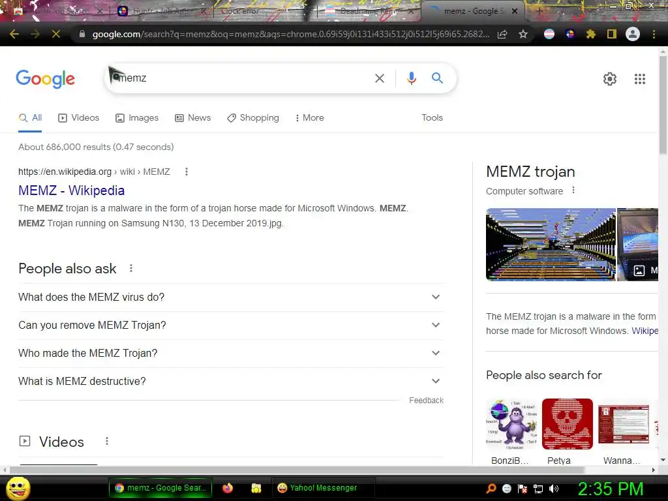Click the smiley Start button on taskbar
The width and height of the screenshot is (668, 501).
click(x=18, y=488)
